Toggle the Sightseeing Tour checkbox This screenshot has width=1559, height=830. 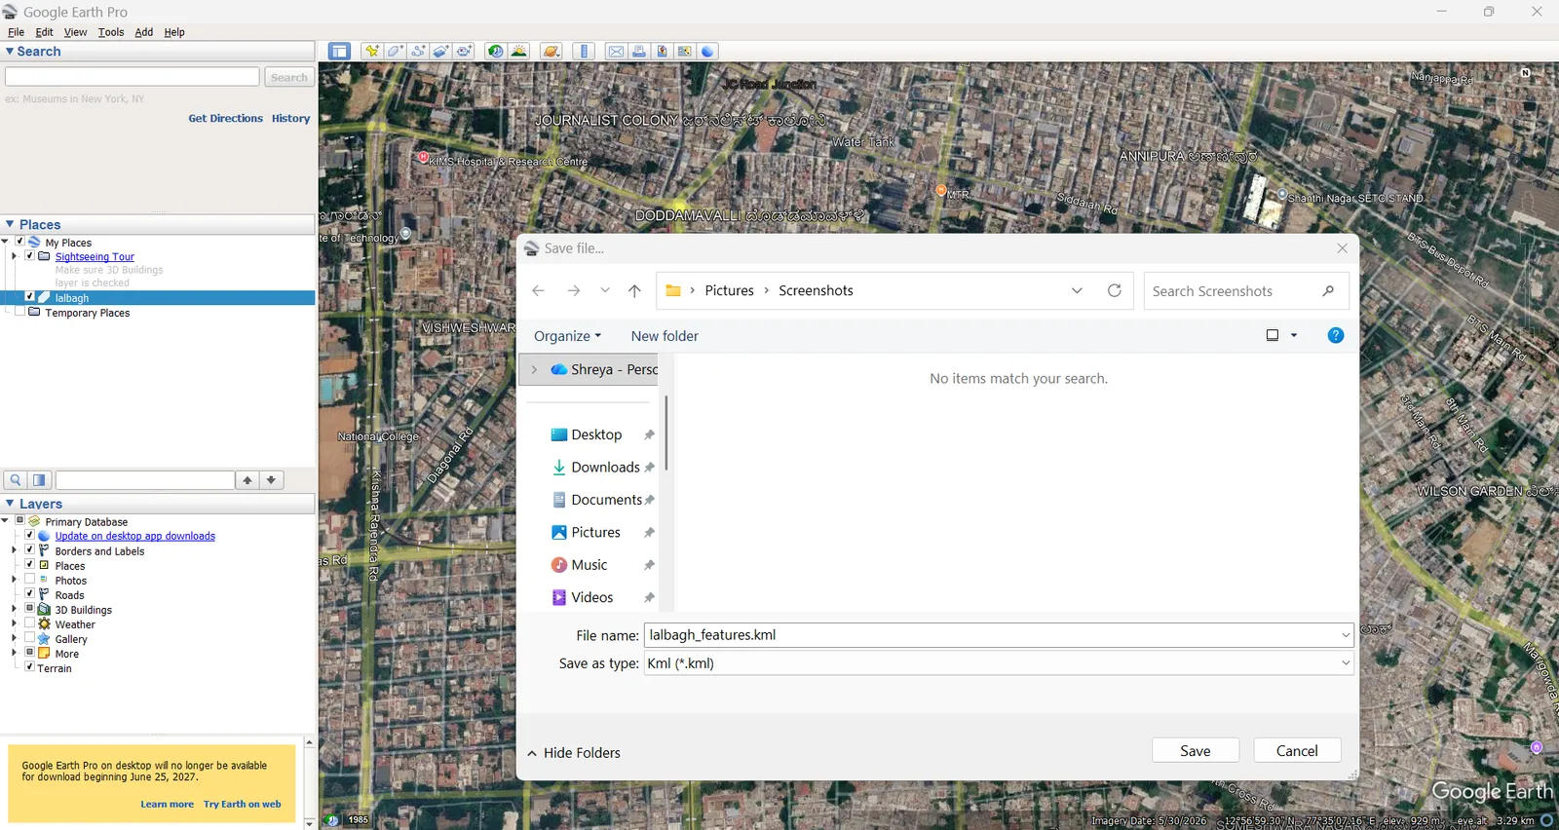point(29,256)
